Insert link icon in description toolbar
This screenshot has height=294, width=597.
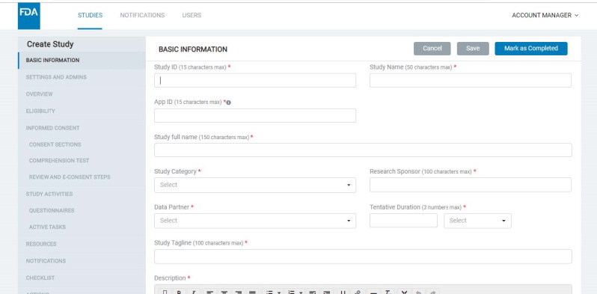tap(357, 292)
